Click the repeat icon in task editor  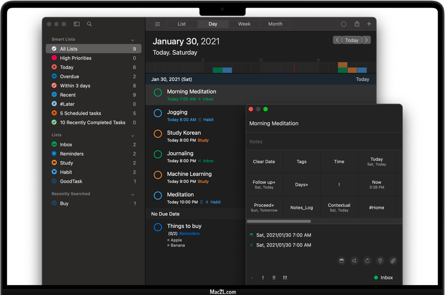pos(367,261)
